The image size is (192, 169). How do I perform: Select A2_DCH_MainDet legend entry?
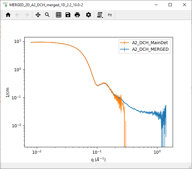[150, 43]
